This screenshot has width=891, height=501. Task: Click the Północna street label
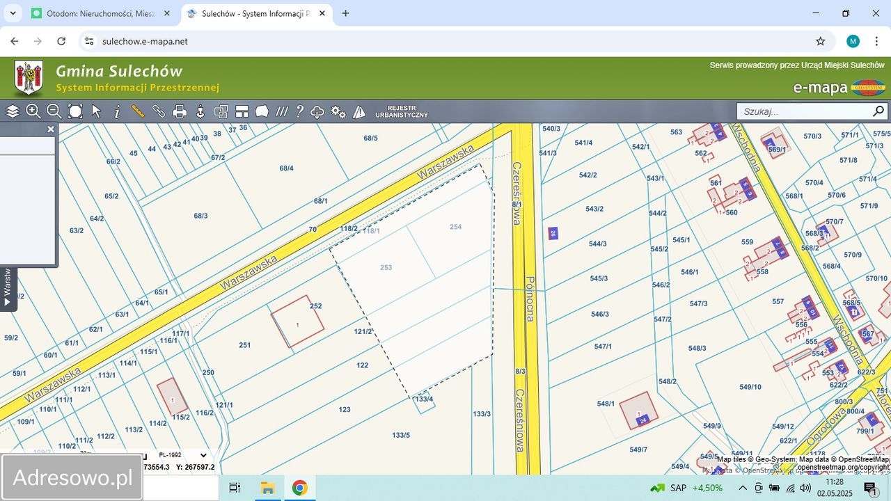pyautogui.click(x=530, y=298)
